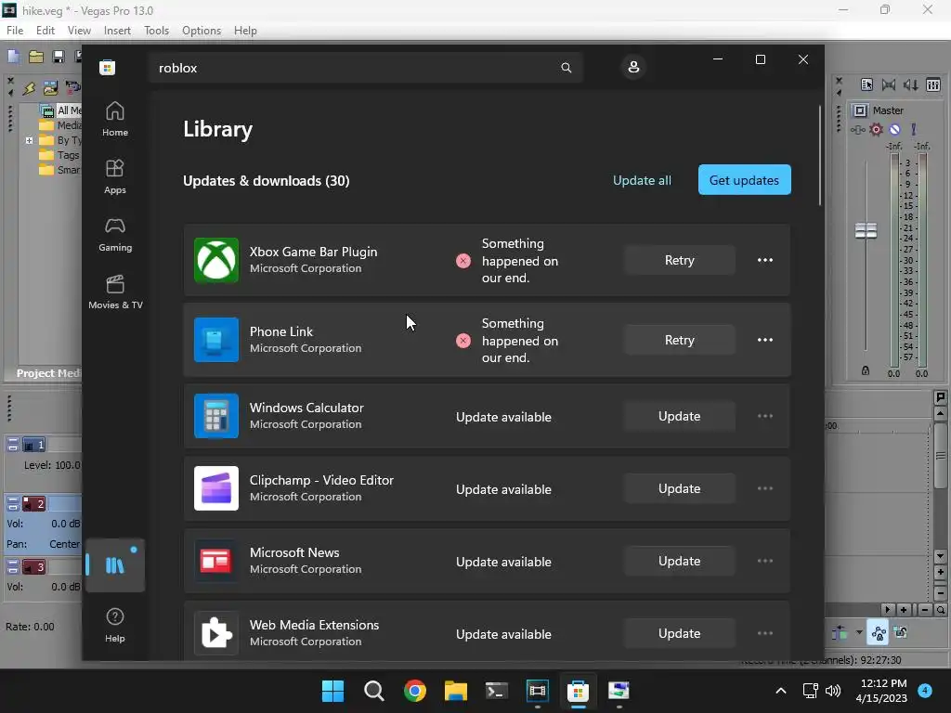Open Insert menu in Vegas Pro

click(x=117, y=31)
